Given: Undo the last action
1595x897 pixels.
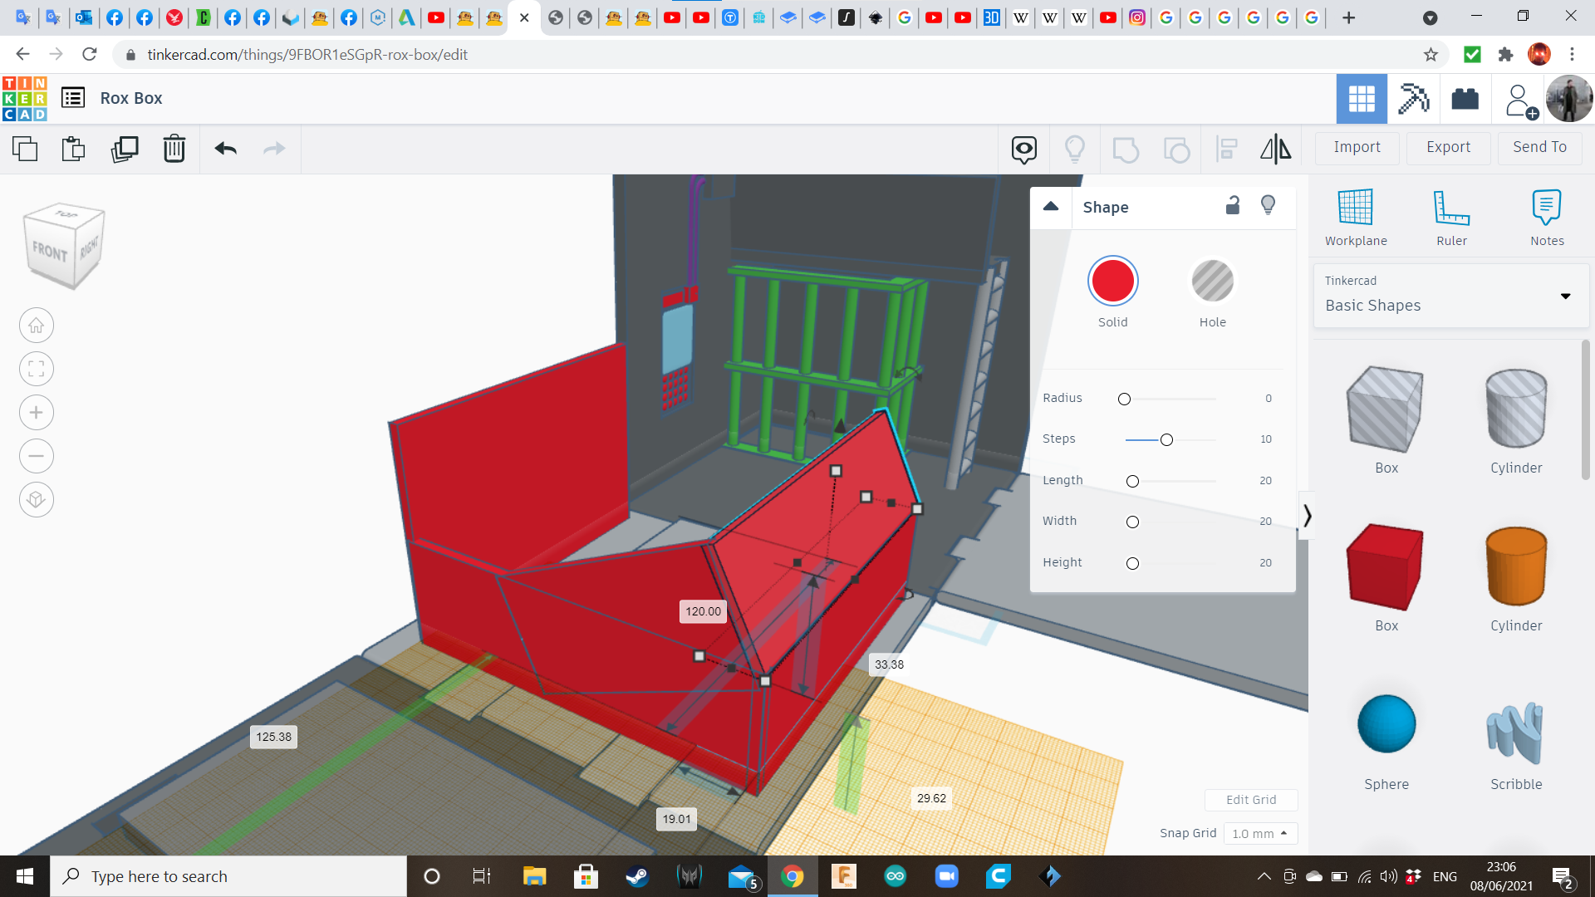Looking at the screenshot, I should 225,149.
